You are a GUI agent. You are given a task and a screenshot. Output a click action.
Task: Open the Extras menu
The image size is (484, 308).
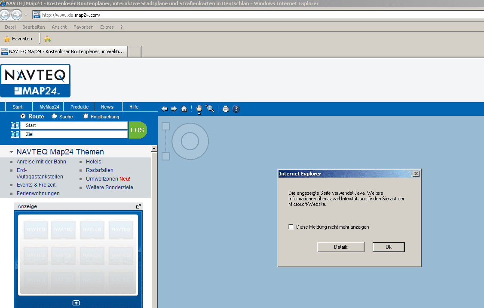click(x=107, y=27)
